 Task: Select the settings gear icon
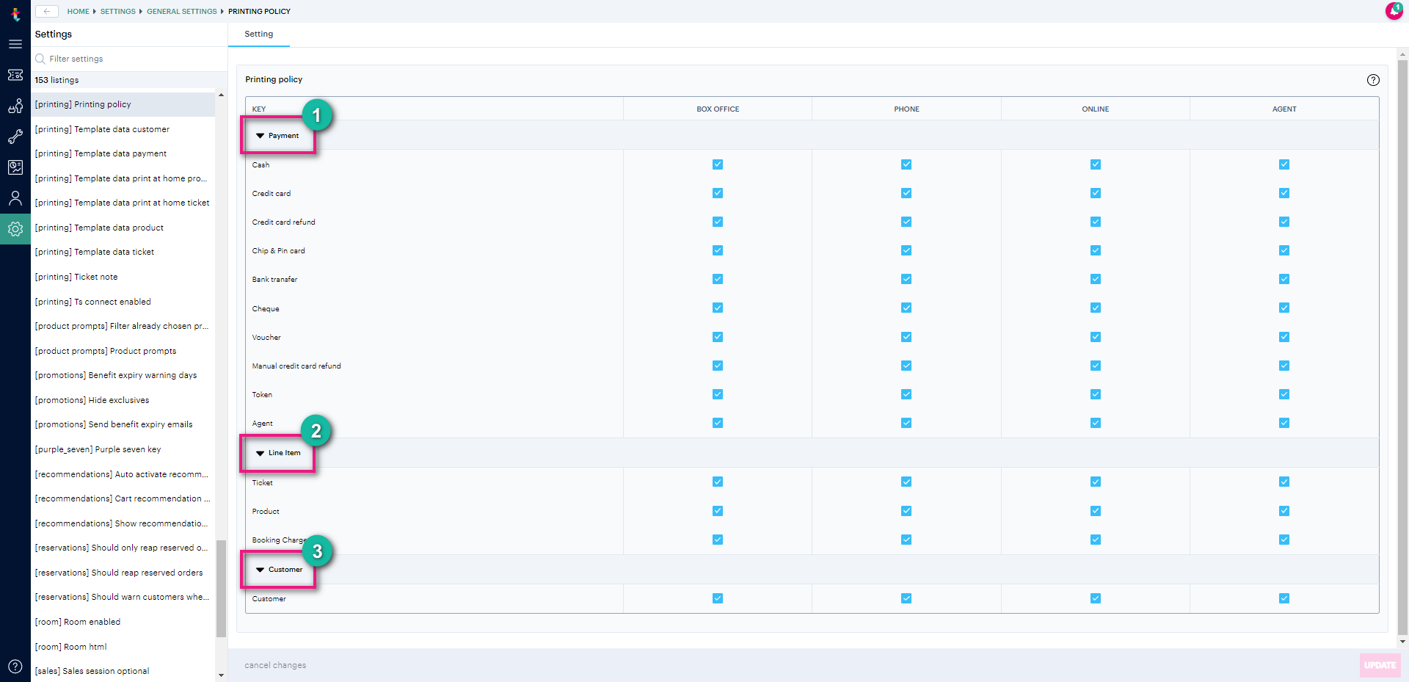pyautogui.click(x=15, y=229)
